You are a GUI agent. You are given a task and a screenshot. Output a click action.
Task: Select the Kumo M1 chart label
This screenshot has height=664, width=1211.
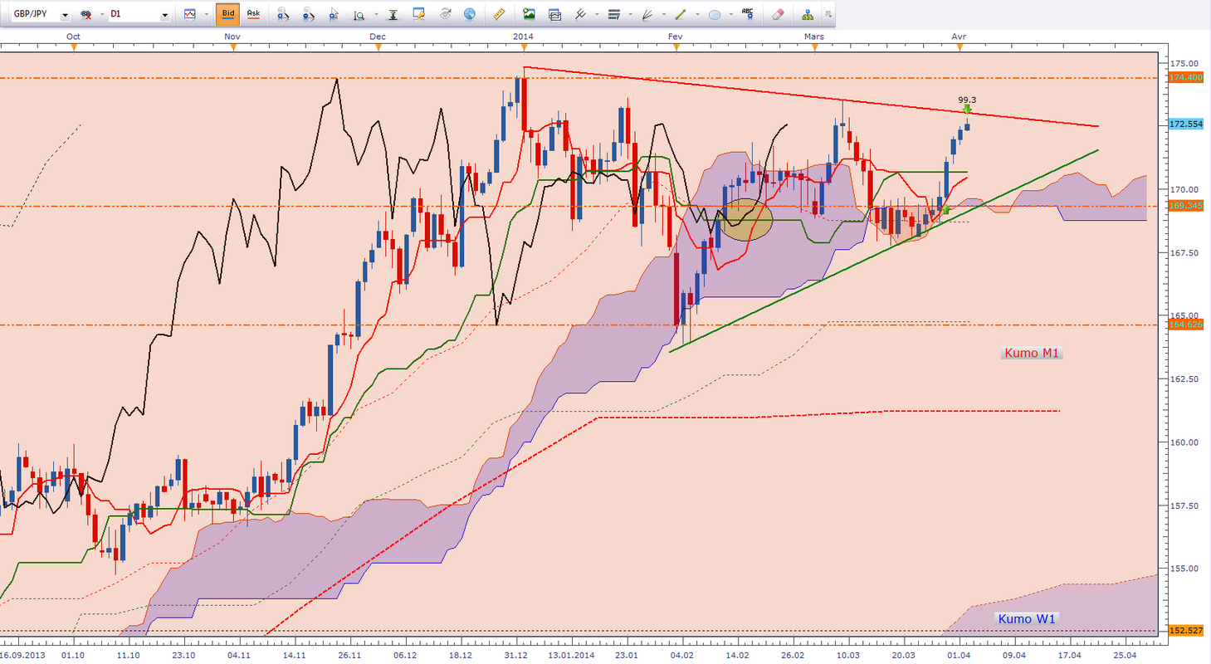tap(1033, 353)
